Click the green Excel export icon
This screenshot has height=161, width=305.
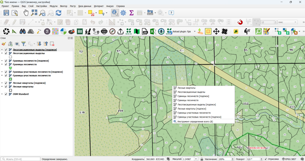(x=153, y=31)
